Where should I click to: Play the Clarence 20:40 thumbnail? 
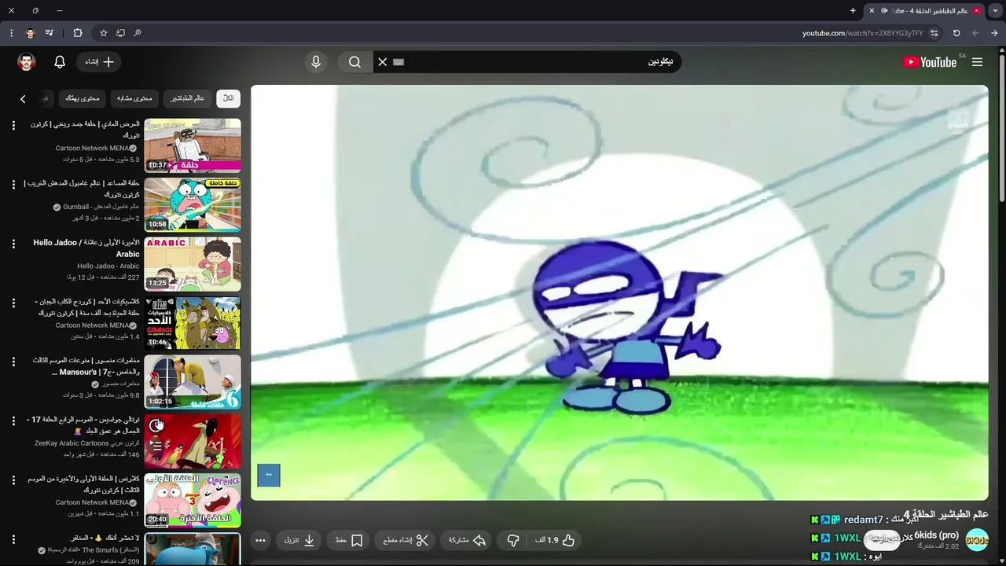click(x=193, y=500)
